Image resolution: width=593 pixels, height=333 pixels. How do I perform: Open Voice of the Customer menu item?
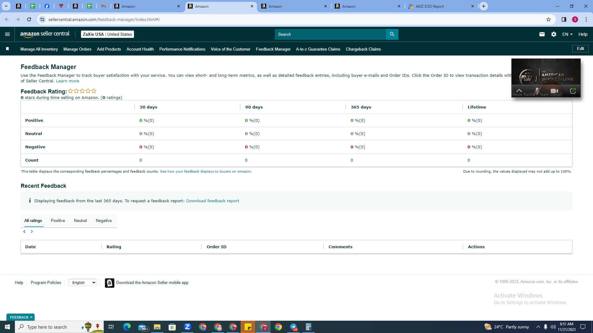(x=231, y=49)
